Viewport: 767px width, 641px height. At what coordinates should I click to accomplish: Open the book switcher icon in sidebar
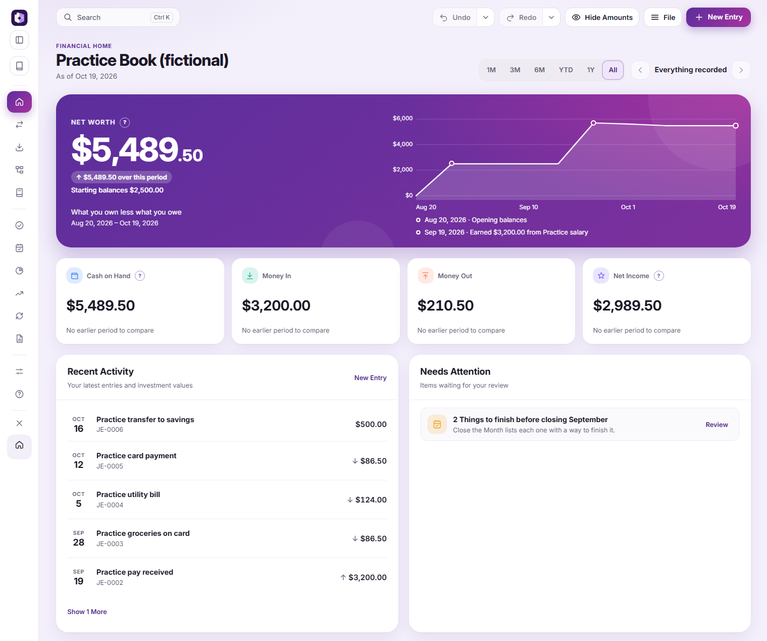pyautogui.click(x=19, y=66)
